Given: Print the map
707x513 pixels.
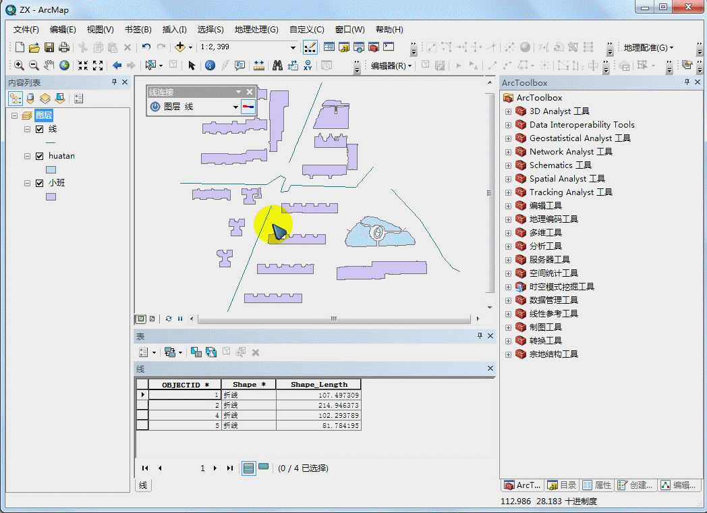Looking at the screenshot, I should [64, 47].
